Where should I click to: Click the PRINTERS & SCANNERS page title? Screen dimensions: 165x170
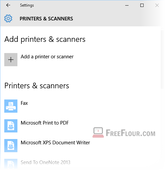click(46, 19)
